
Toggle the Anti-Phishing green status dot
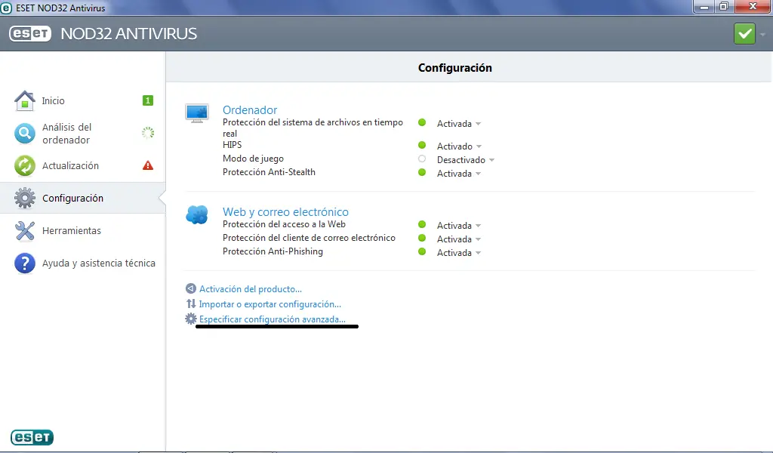pos(422,251)
